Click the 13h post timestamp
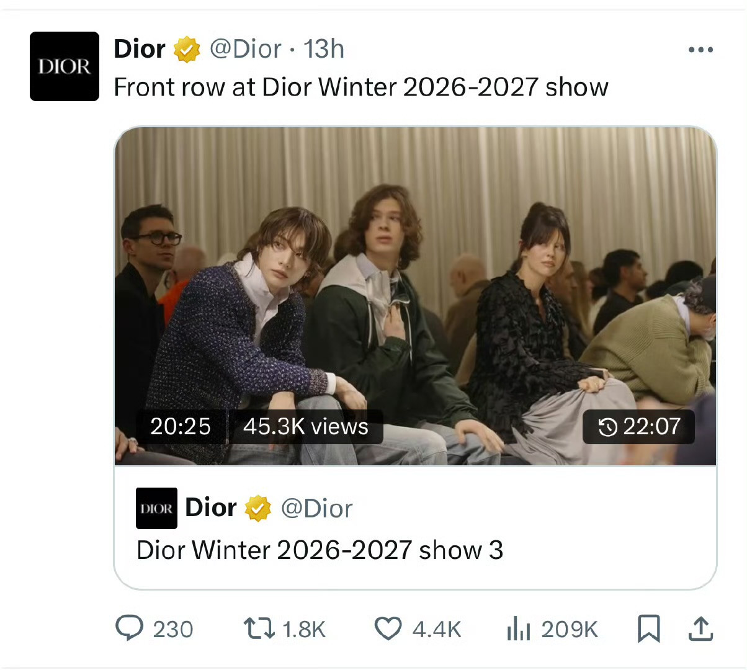The width and height of the screenshot is (747, 670). point(324,49)
